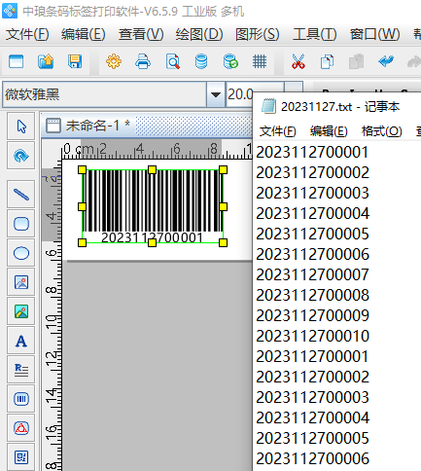Select the rounded rectangle tool
421x471 pixels.
point(21,224)
